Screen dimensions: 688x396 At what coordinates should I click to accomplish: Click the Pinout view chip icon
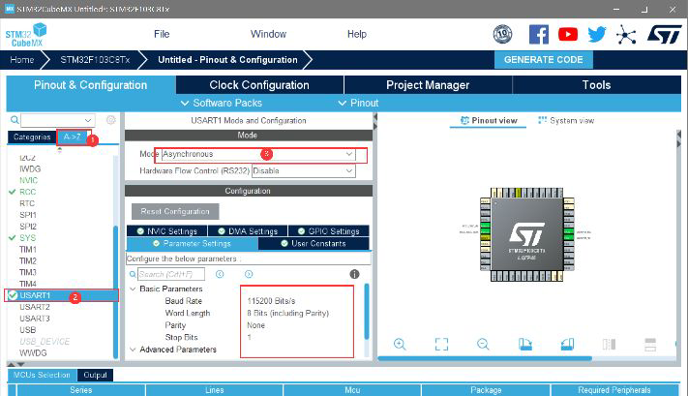coord(464,120)
